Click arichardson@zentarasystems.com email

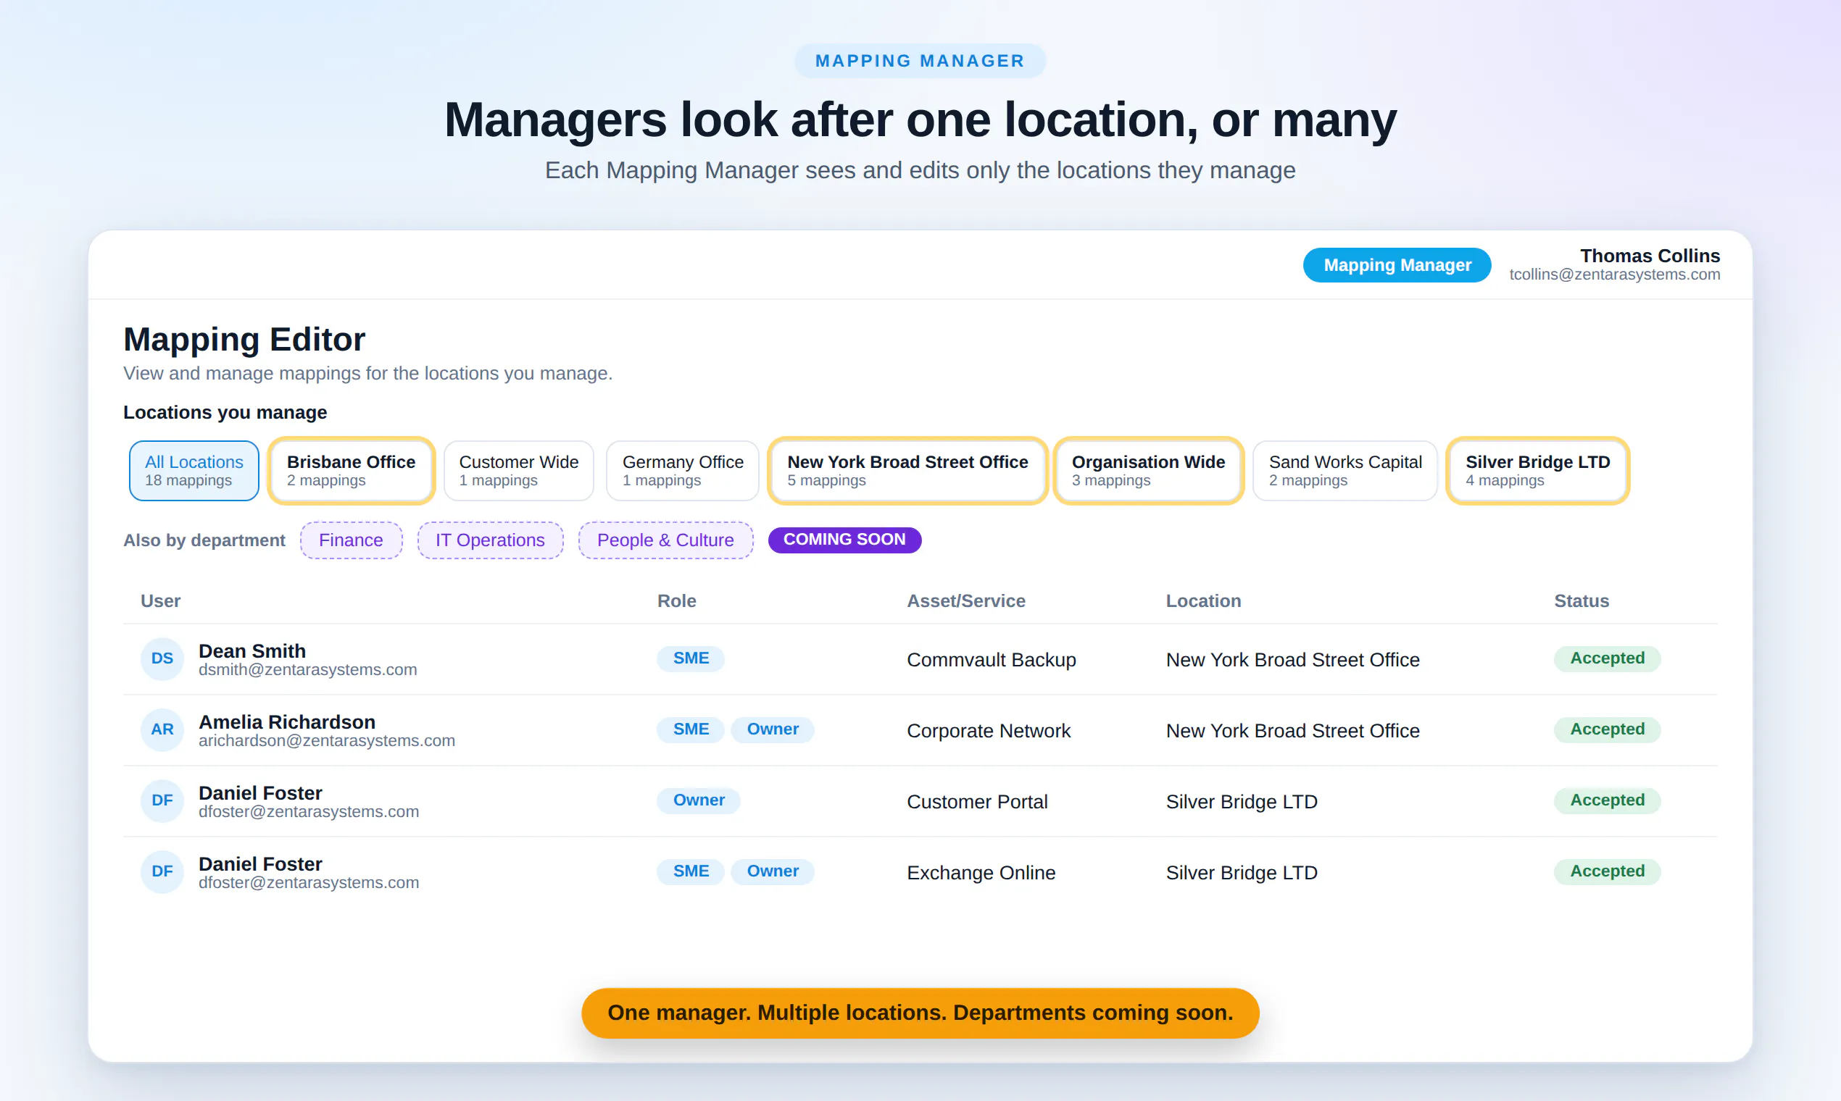tap(327, 741)
